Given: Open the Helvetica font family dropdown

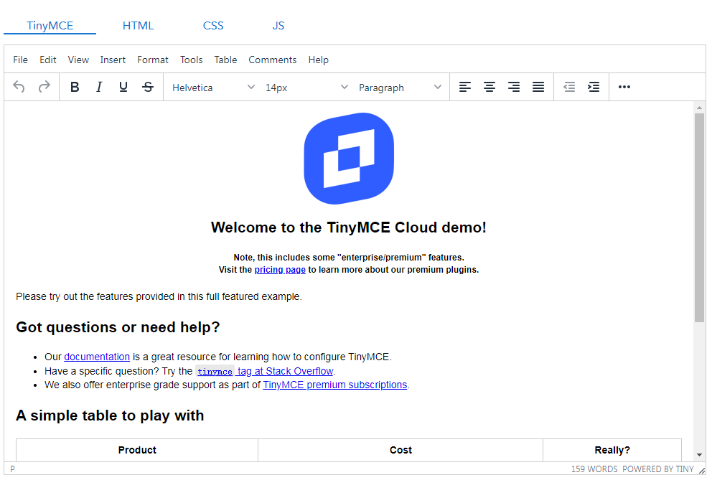Looking at the screenshot, I should 213,87.
